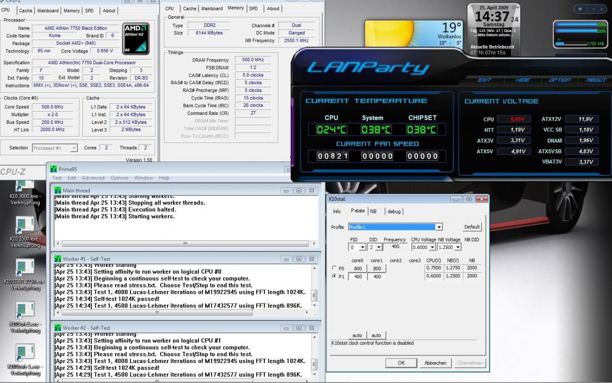Open the Mainboard tab in left CPU-Z window
Image resolution: width=612 pixels, height=383 pixels.
coord(48,10)
